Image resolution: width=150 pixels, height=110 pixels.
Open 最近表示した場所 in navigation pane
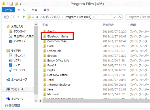pos(24,36)
